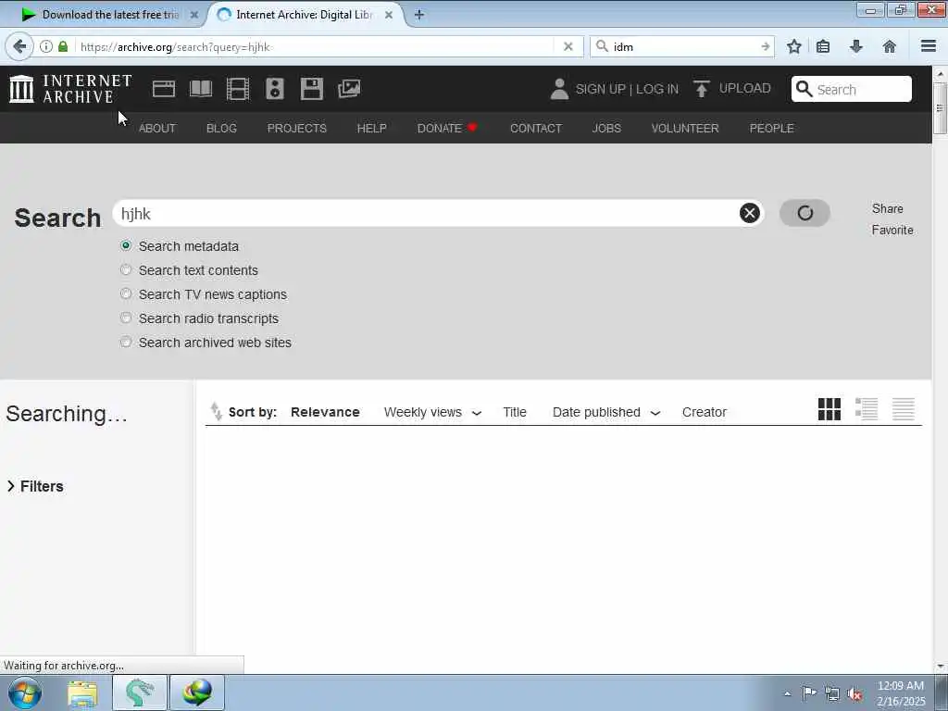Click the LOG IN link
Image resolution: width=948 pixels, height=711 pixels.
point(657,89)
